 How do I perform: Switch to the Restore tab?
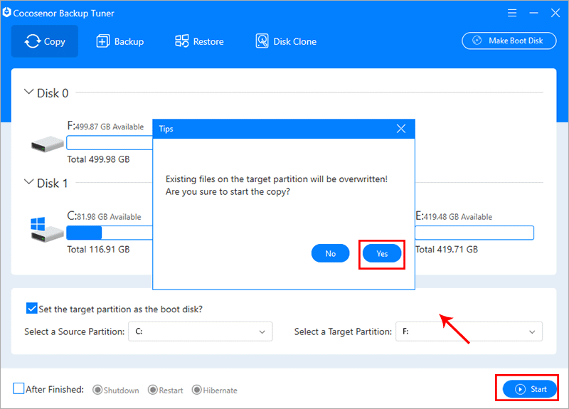[199, 41]
